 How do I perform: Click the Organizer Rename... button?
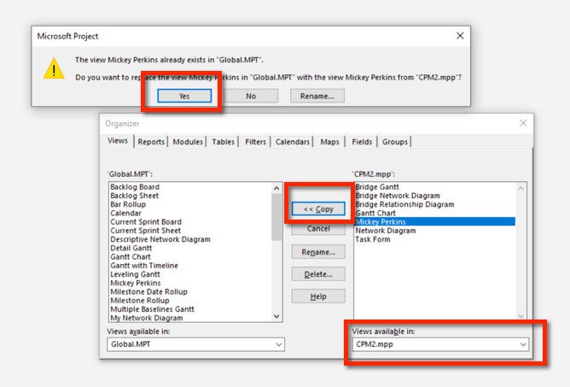[318, 252]
